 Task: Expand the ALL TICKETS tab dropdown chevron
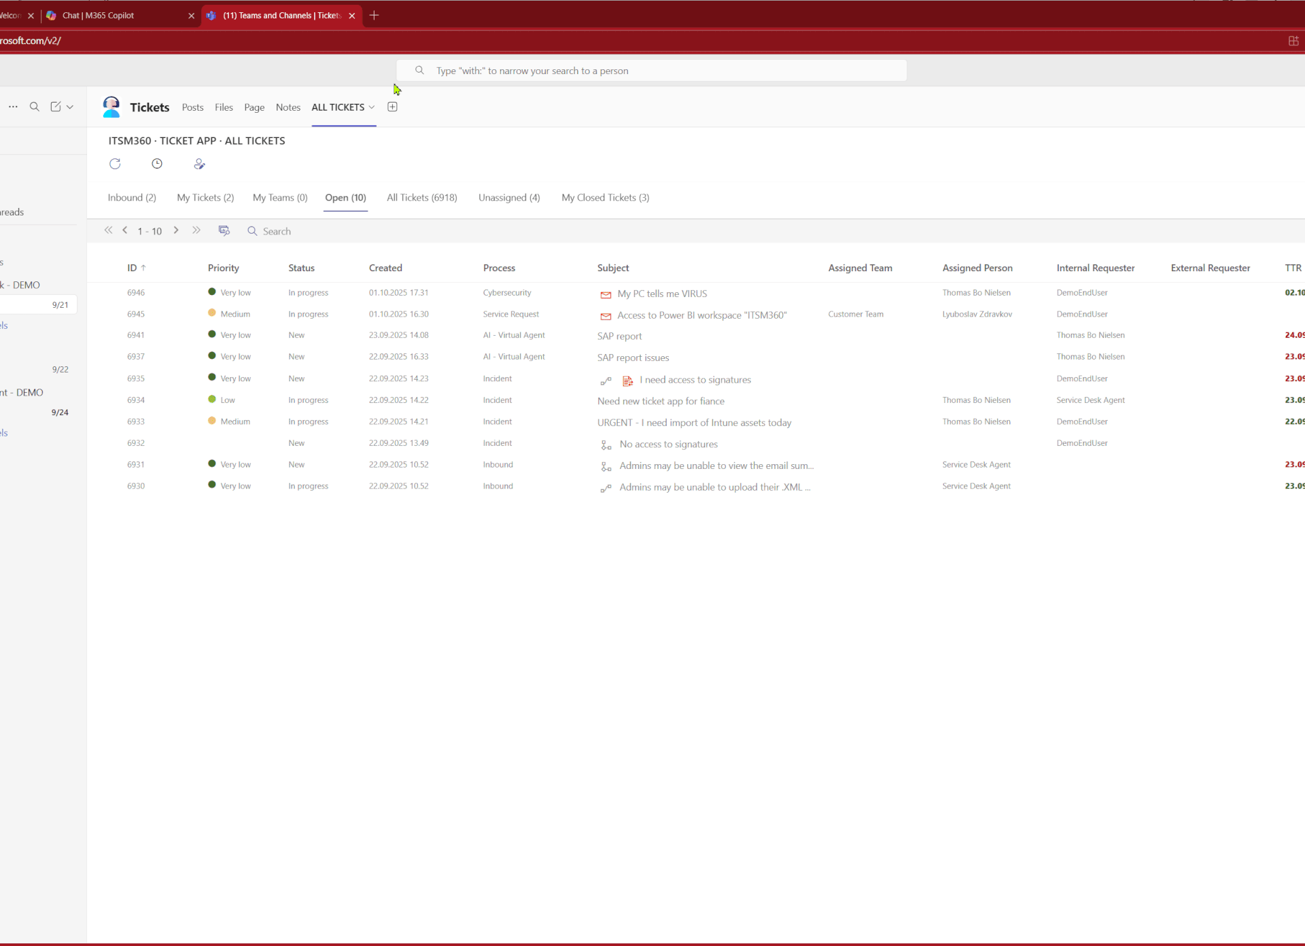372,107
